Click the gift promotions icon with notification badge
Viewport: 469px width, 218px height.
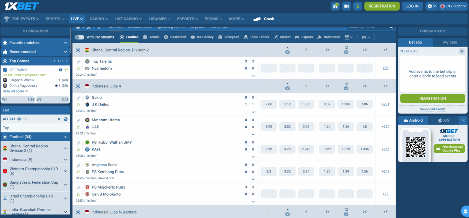click(x=335, y=6)
